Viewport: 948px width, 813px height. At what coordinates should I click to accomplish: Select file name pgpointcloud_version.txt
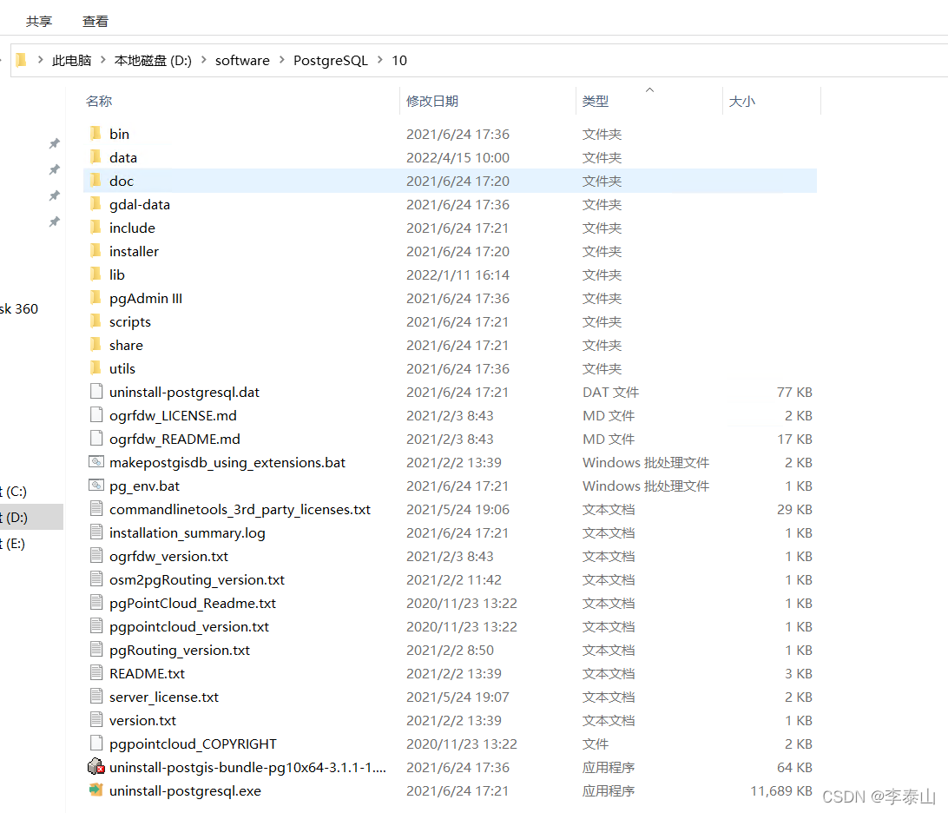point(189,627)
